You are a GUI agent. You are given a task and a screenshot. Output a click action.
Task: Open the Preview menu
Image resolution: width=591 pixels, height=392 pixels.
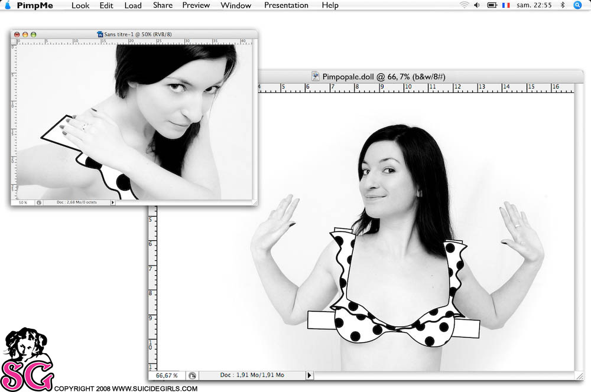(x=196, y=5)
